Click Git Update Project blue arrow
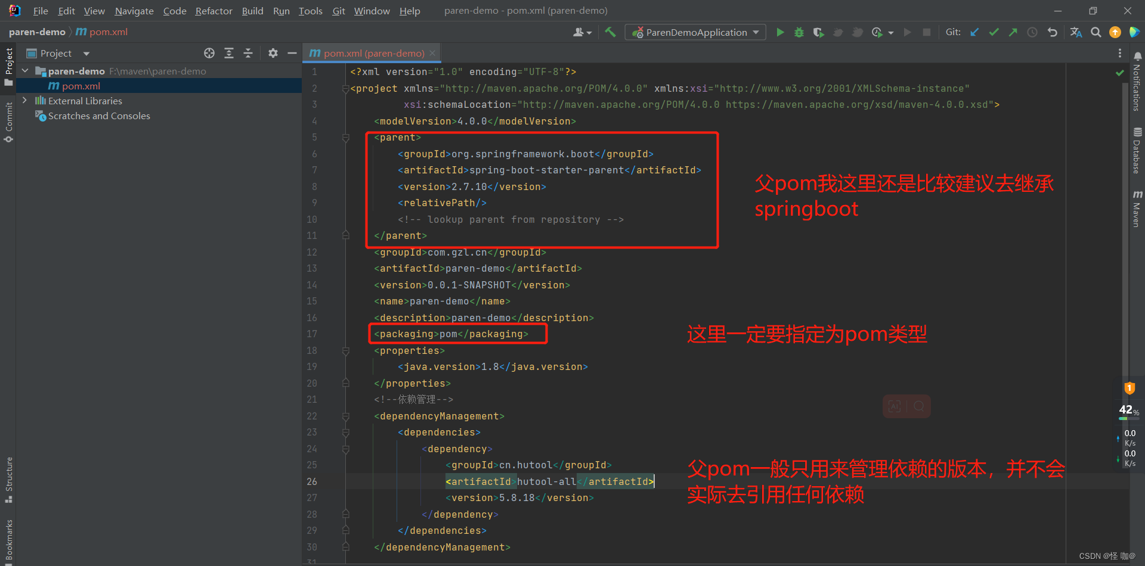This screenshot has height=566, width=1145. click(974, 32)
